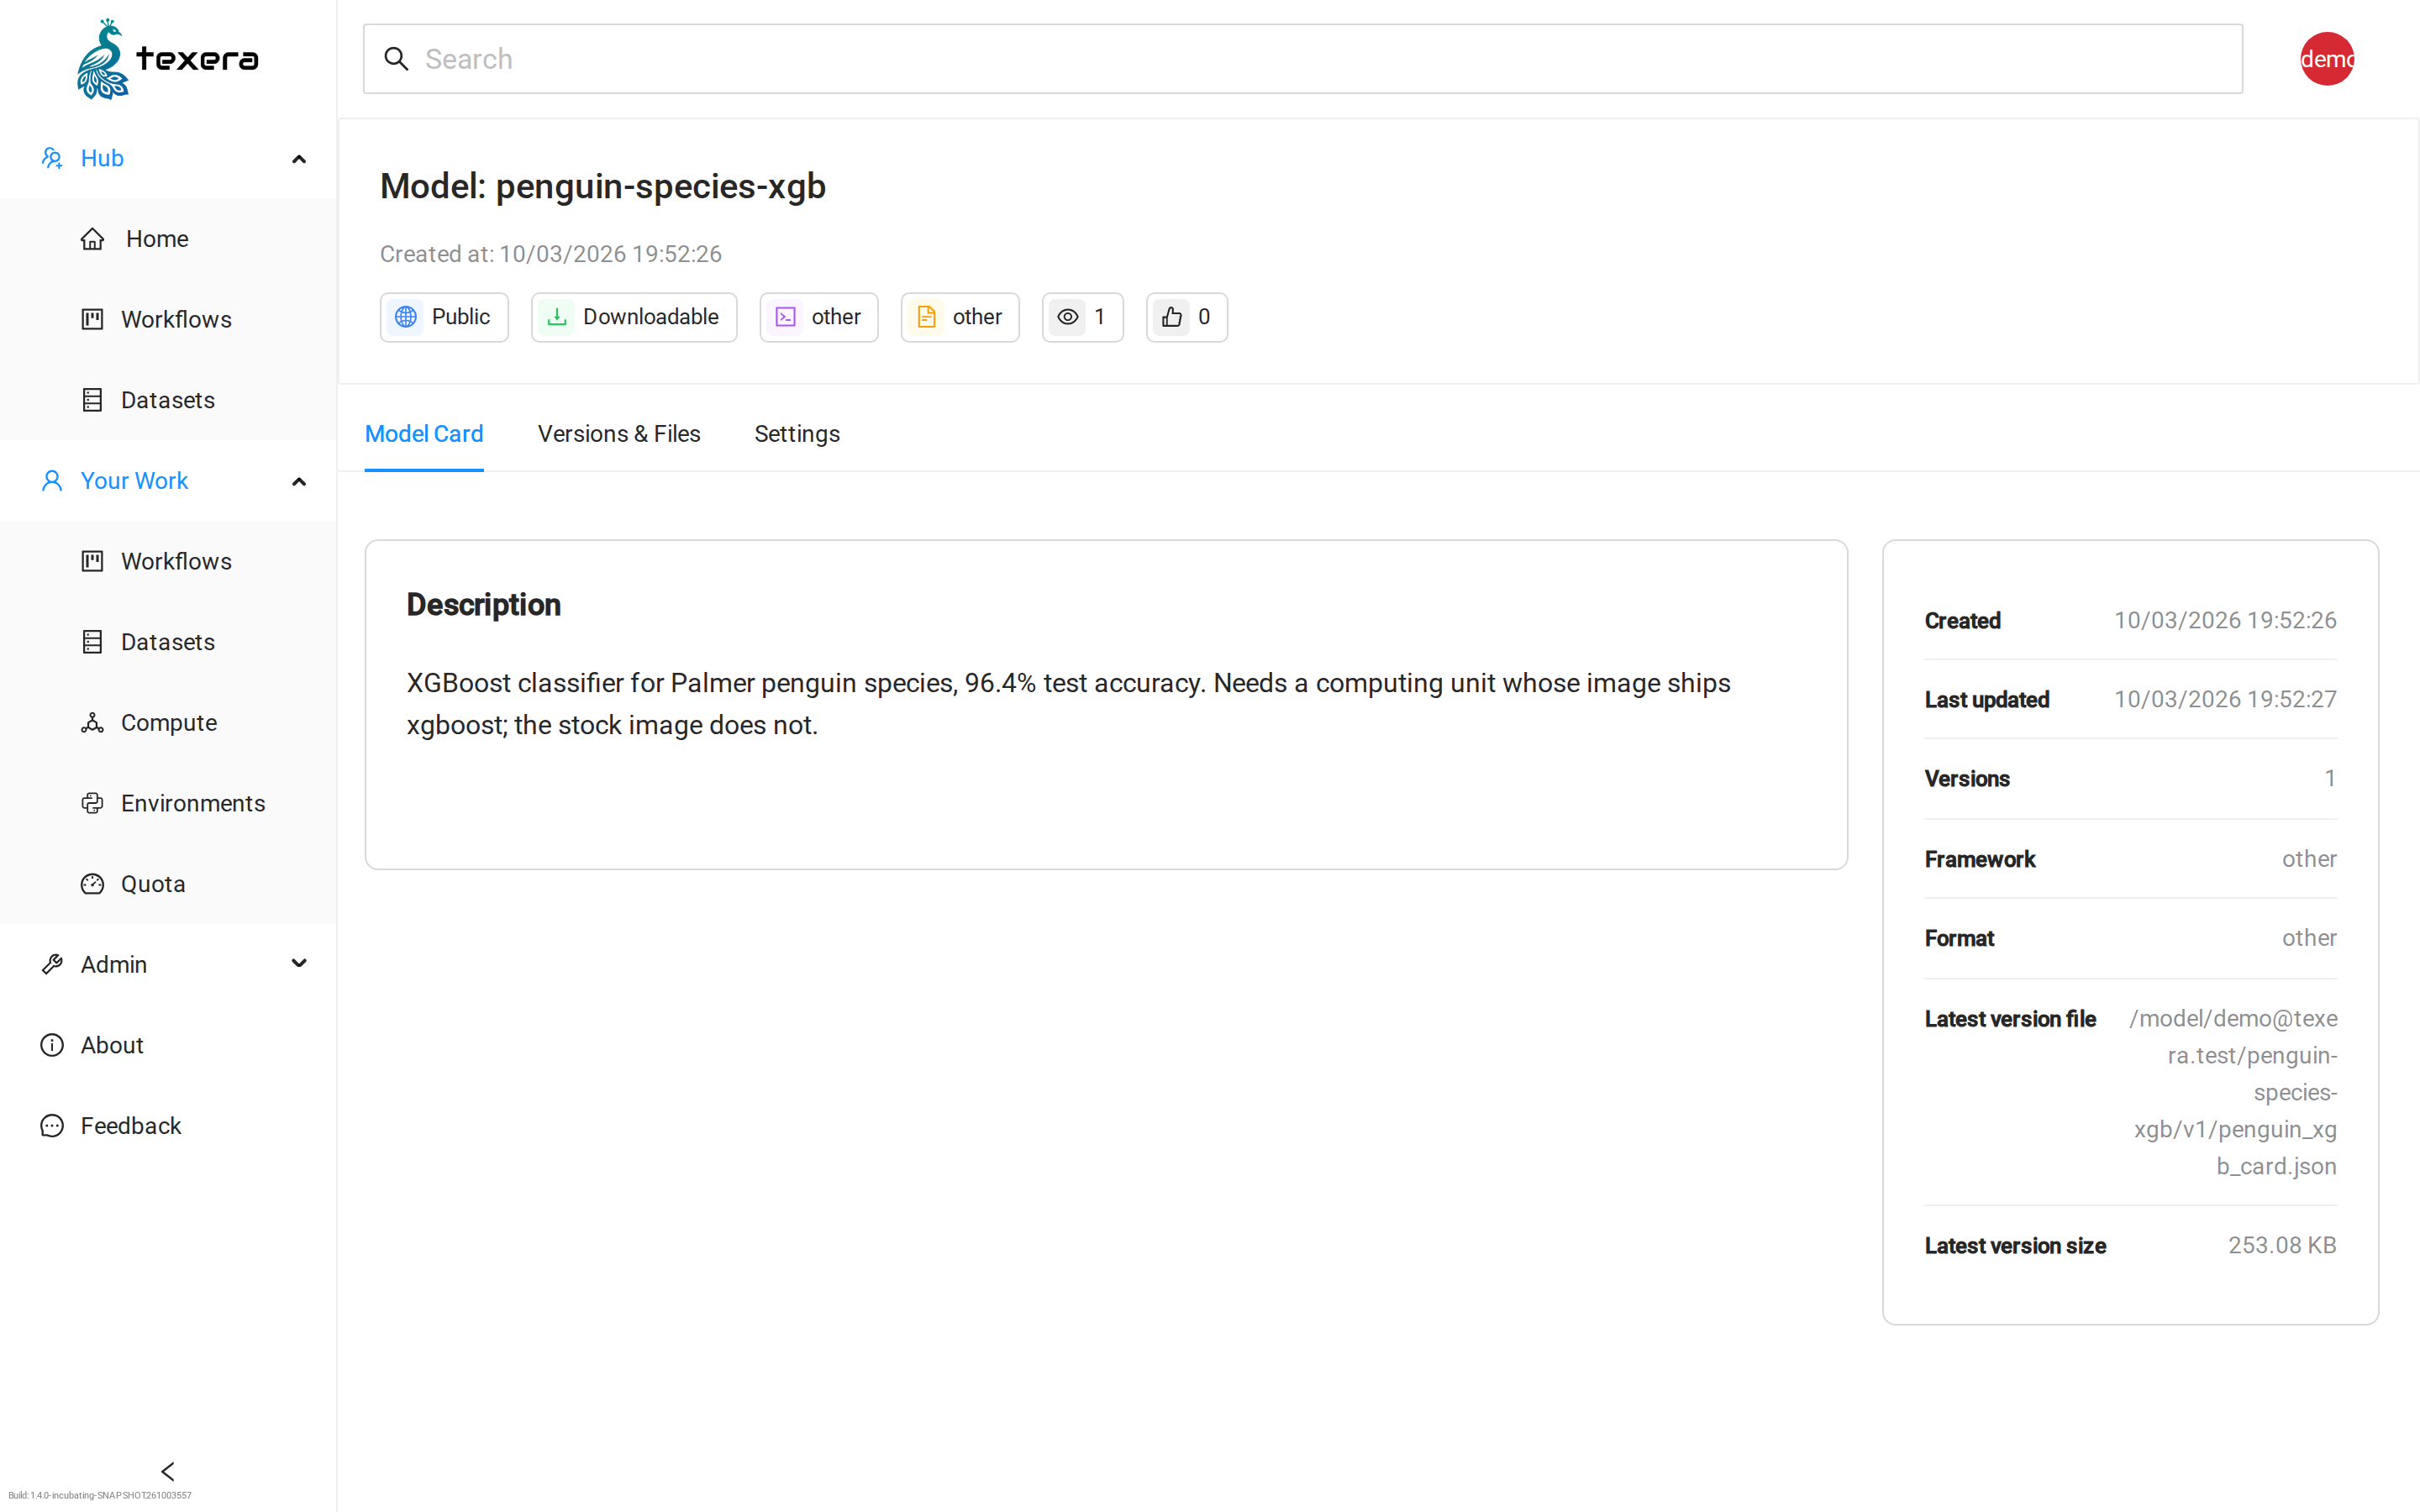The width and height of the screenshot is (2420, 1512).
Task: Collapse the Your Work section chevron
Action: click(x=298, y=482)
